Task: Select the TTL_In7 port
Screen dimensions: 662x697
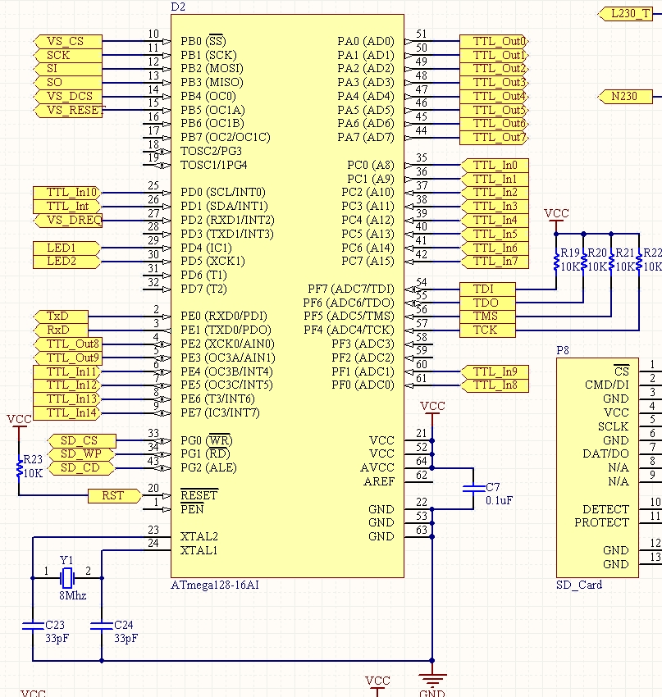Action: (x=495, y=262)
